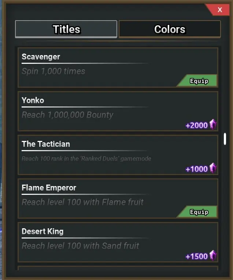
Task: Click the gem icon on Desert King
Action: (213, 255)
